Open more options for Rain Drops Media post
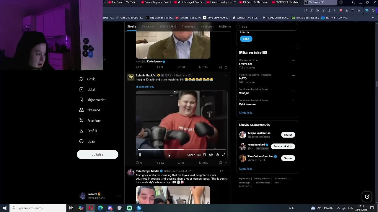The width and height of the screenshot is (378, 212). [226, 171]
